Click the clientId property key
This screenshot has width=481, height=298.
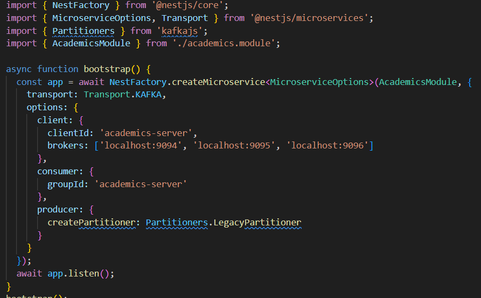coord(68,133)
